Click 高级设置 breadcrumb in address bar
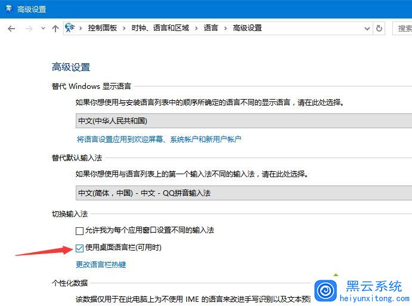This screenshot has height=306, width=412. tap(247, 28)
